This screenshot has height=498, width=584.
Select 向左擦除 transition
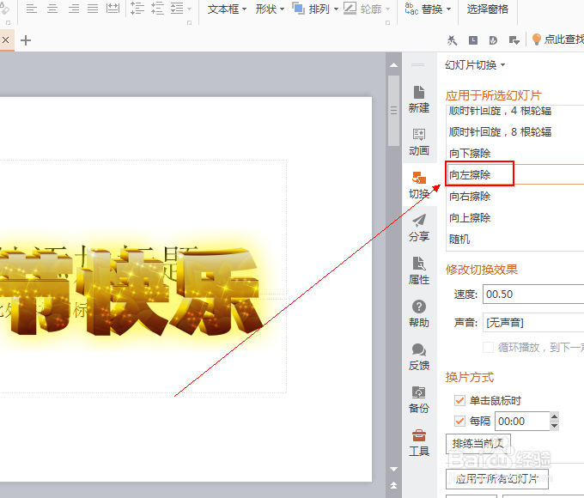(x=515, y=174)
